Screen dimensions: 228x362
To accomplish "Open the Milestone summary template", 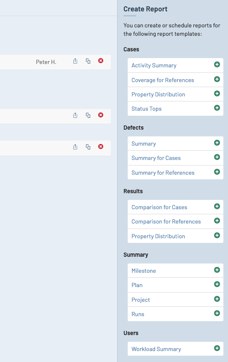I will click(144, 271).
